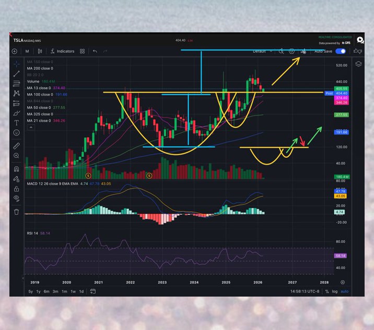
Task: Set range to 1y
Action: (x=38, y=291)
